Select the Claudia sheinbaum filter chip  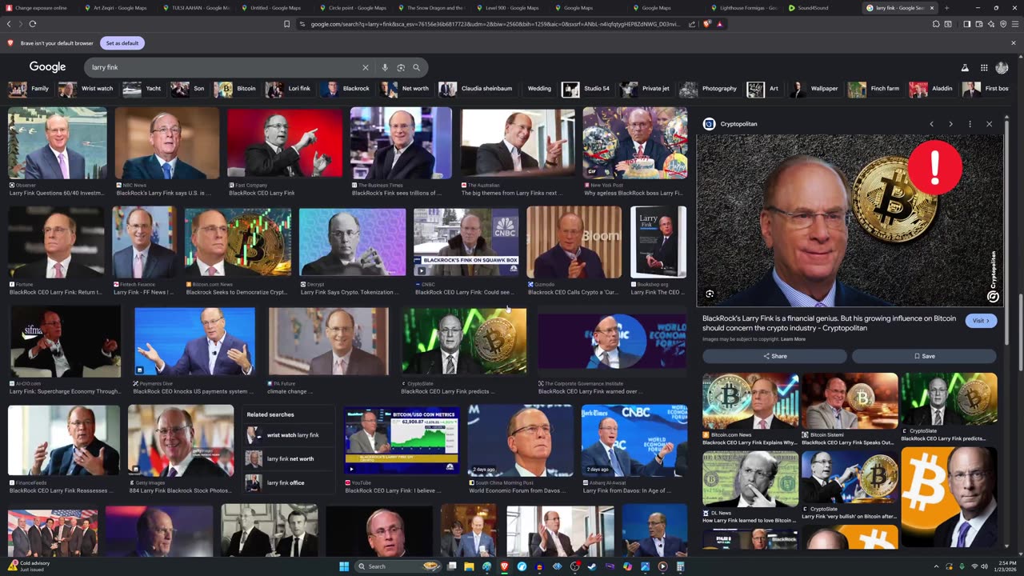[476, 89]
